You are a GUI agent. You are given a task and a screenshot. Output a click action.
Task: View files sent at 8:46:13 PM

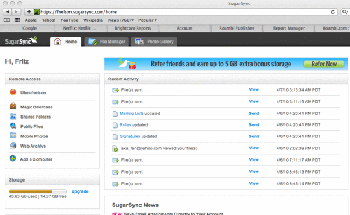254,171
